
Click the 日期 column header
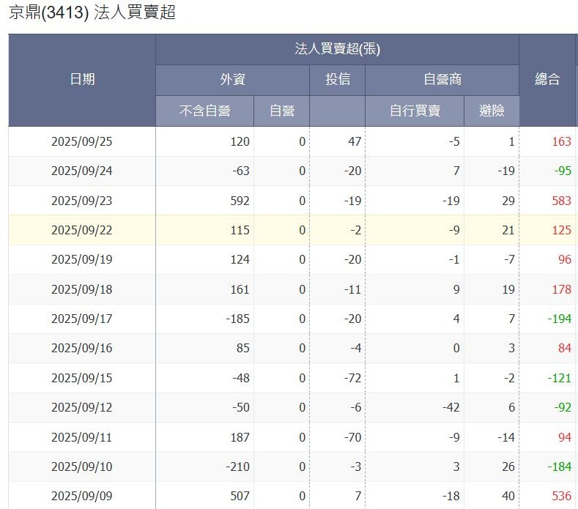(82, 80)
